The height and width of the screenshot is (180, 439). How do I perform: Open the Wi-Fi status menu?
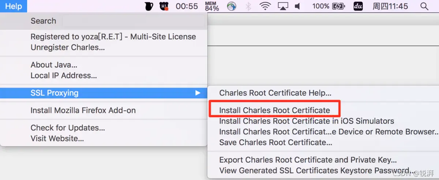[265, 6]
